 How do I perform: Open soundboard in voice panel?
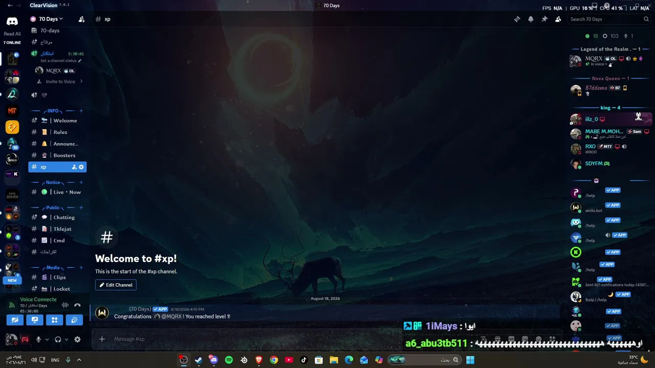(x=74, y=320)
